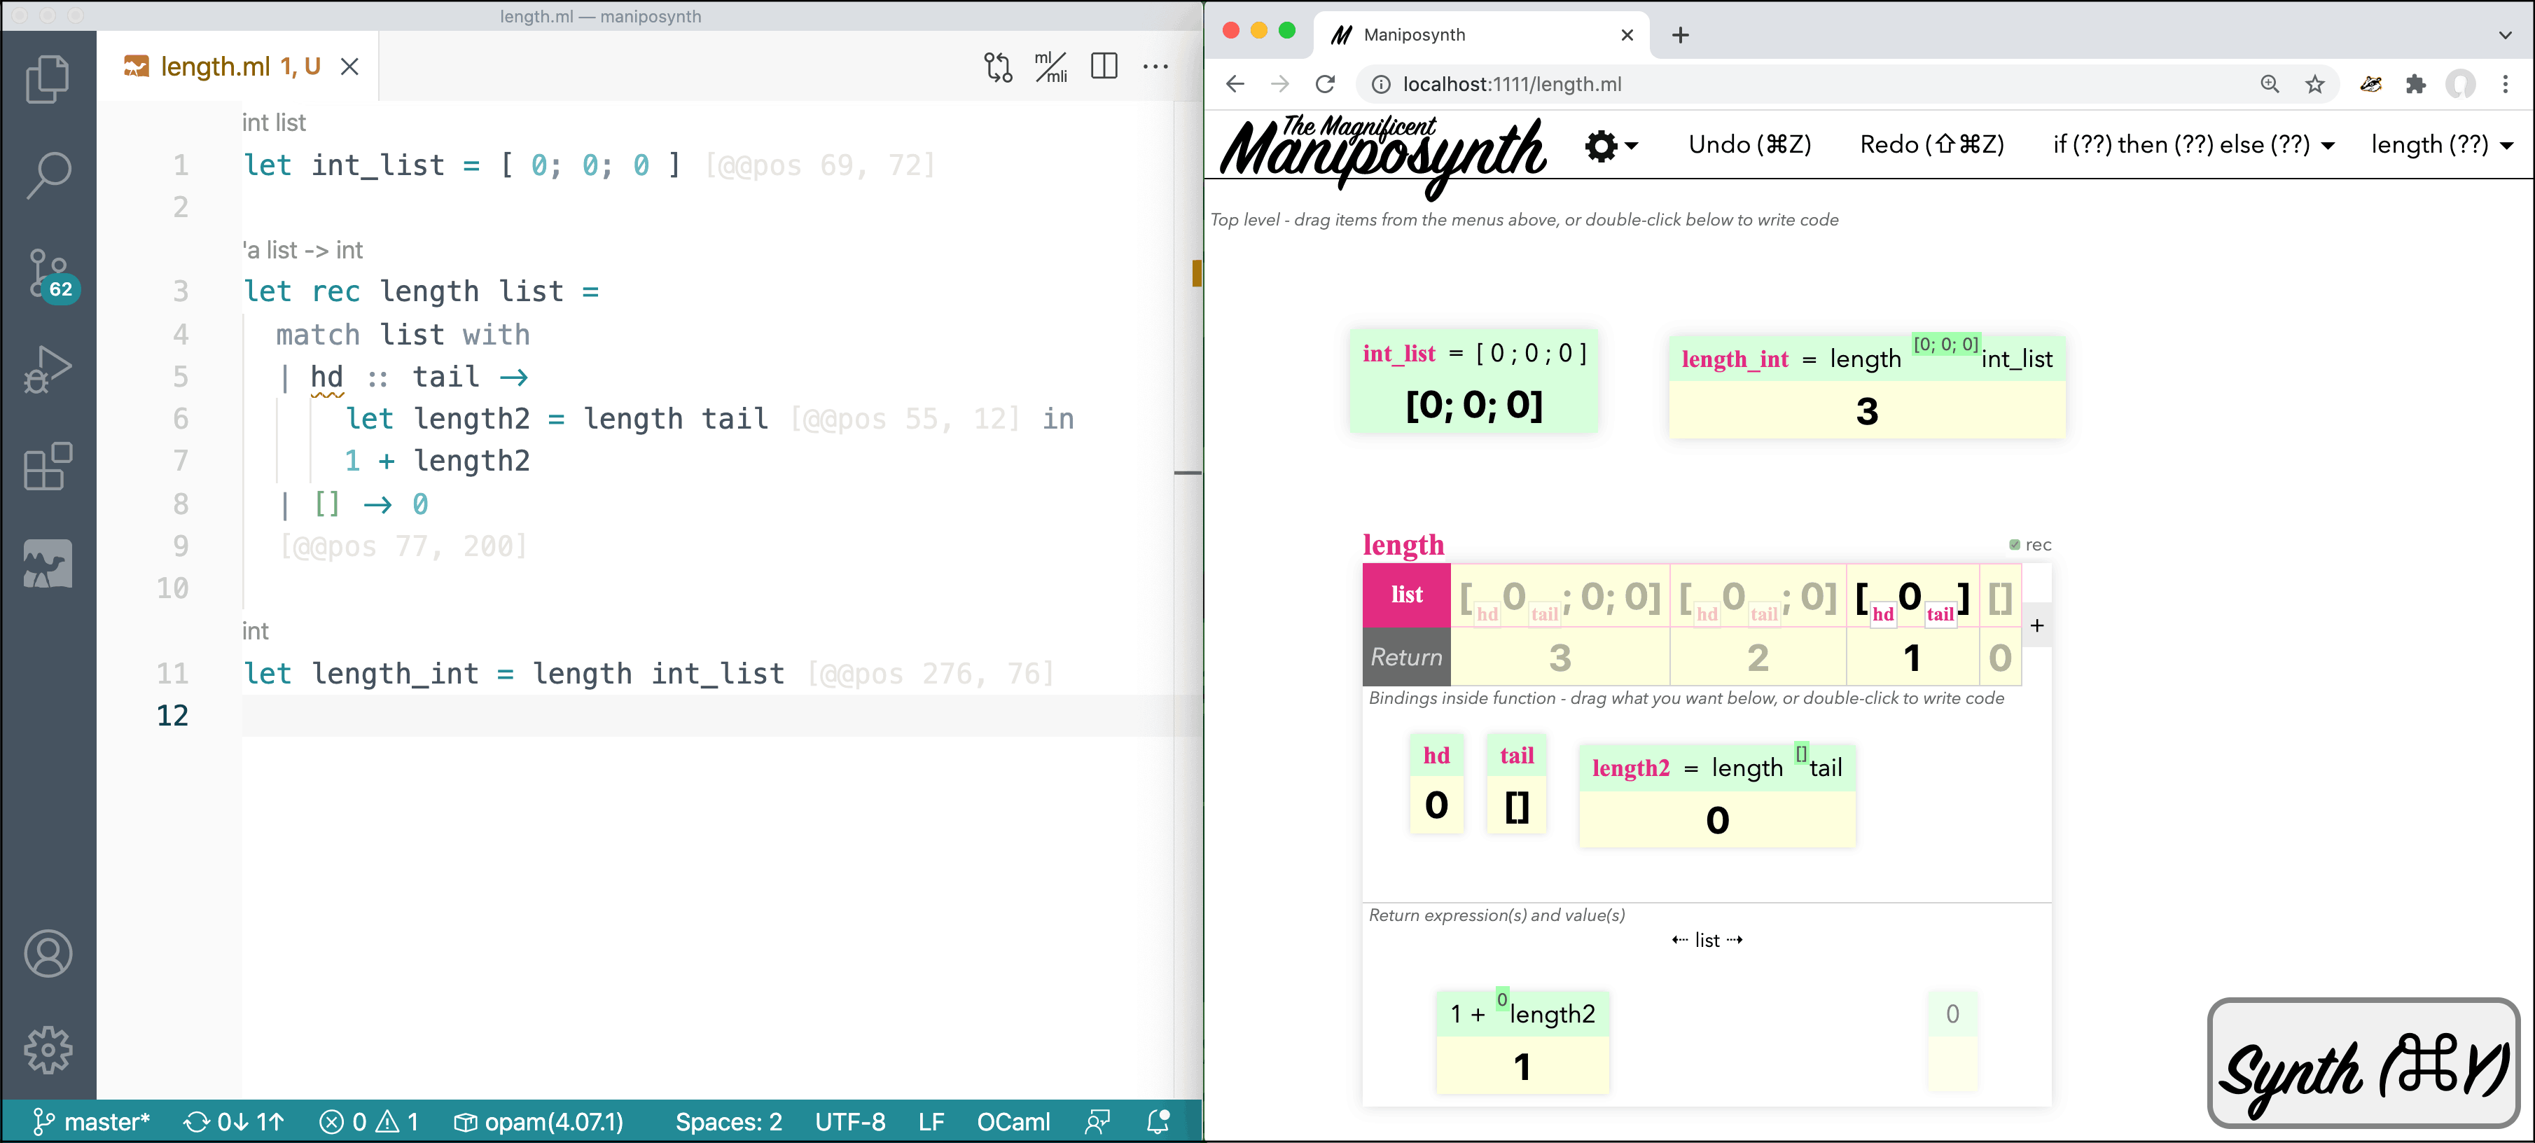Open the OCaml camel sidebar panel
The height and width of the screenshot is (1143, 2535).
(47, 563)
